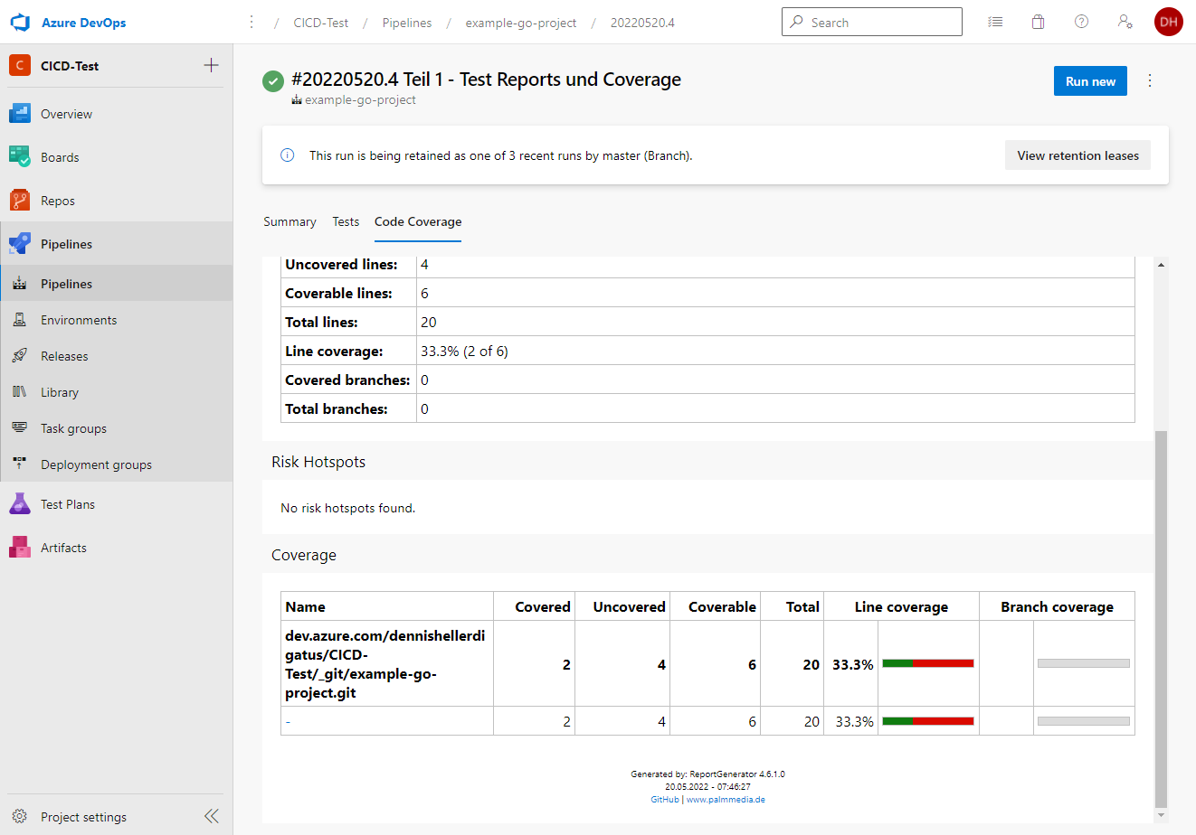Navigate to Test Plans

coord(70,503)
